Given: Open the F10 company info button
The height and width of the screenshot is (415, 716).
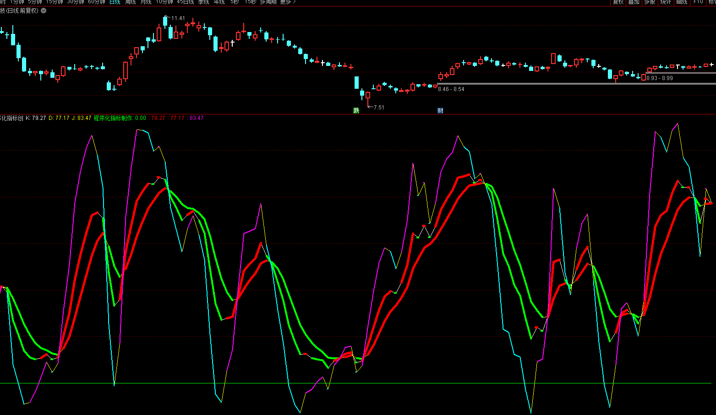Looking at the screenshot, I should click(698, 2).
